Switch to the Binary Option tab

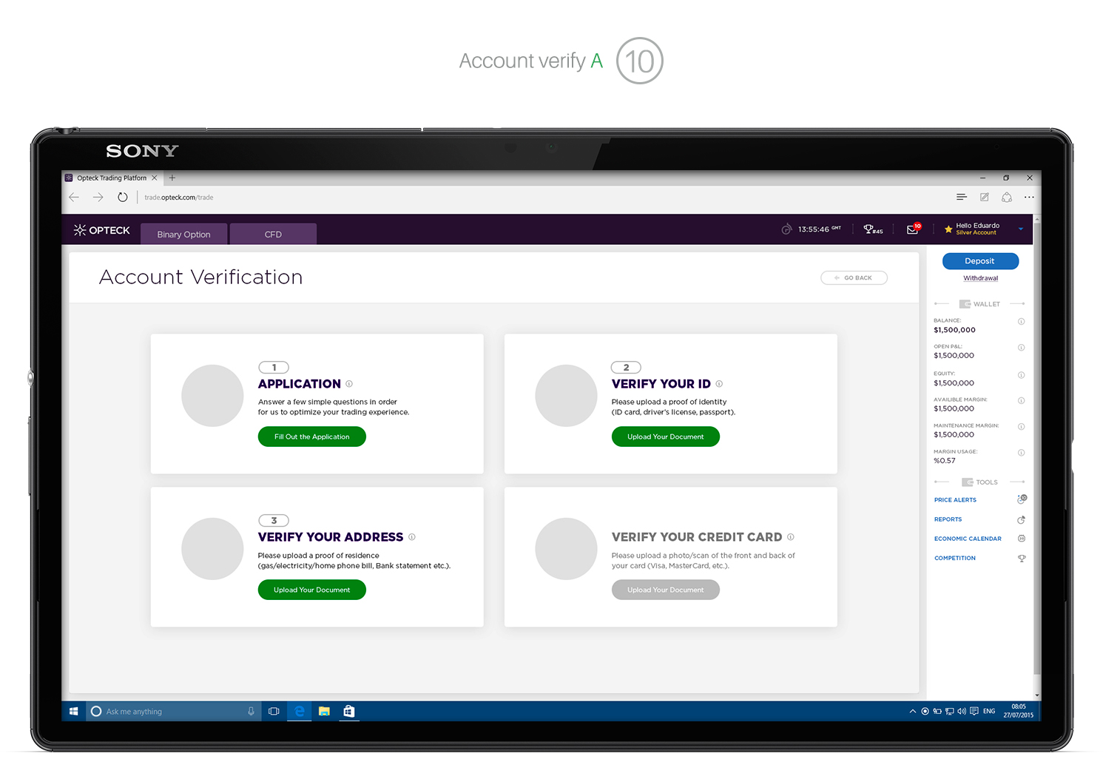click(x=184, y=234)
